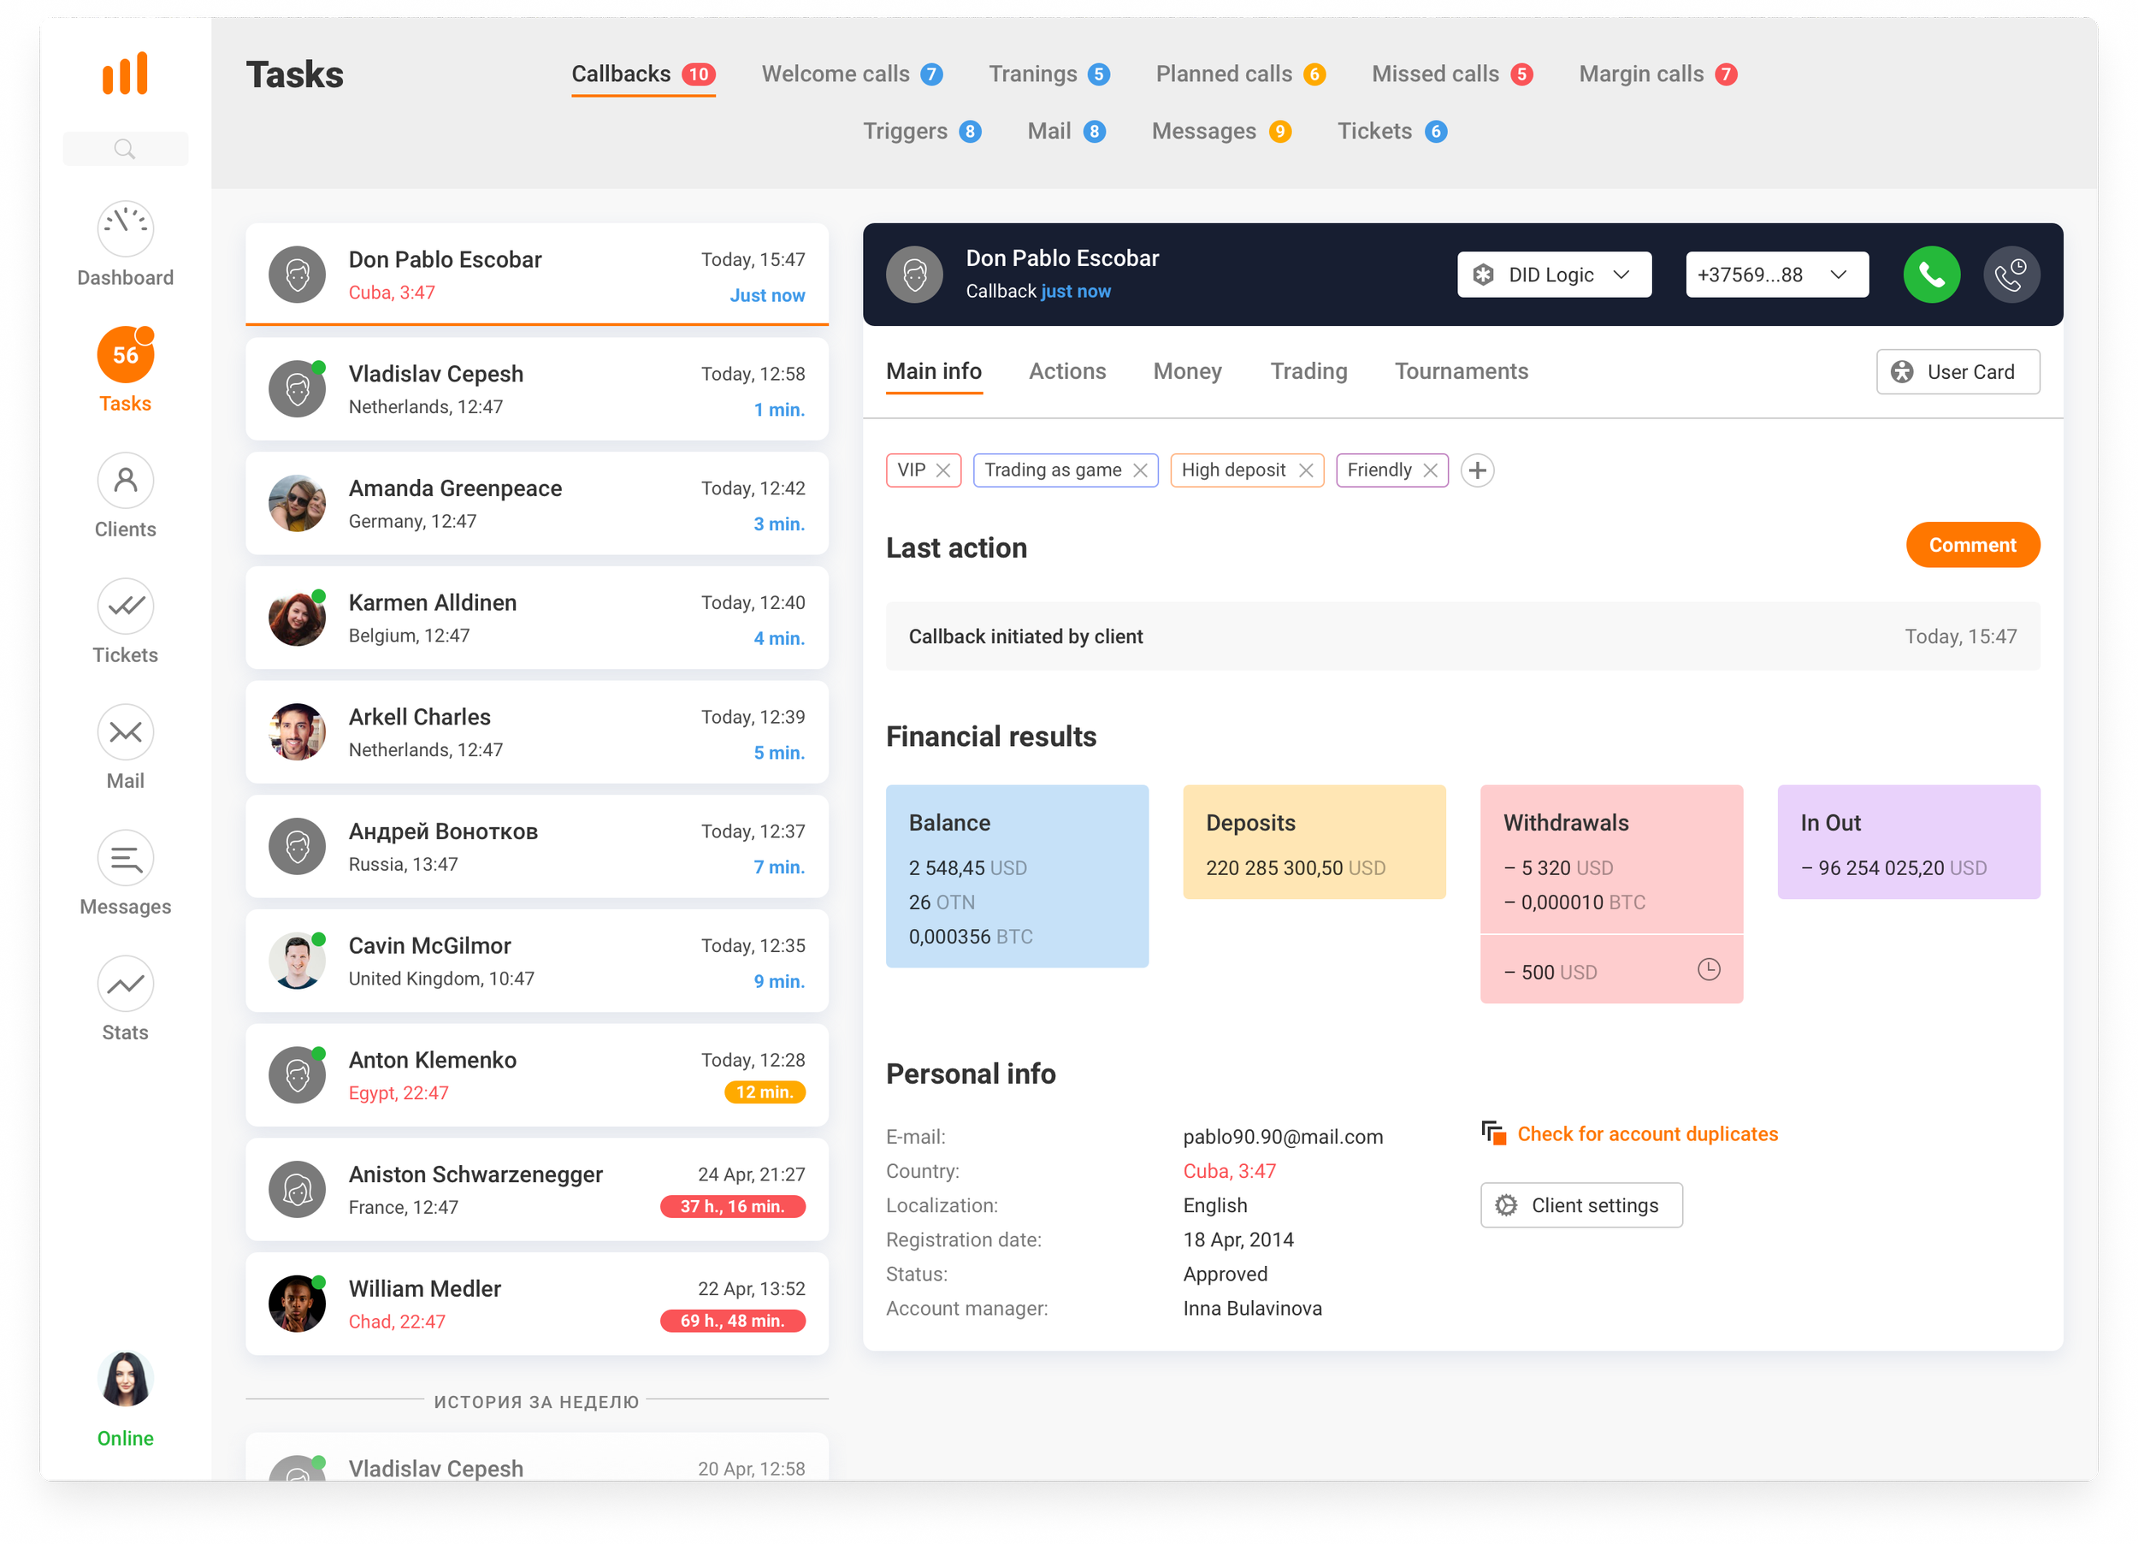Remove the Friendly tag
2138x1544 pixels.
[x=1430, y=470]
